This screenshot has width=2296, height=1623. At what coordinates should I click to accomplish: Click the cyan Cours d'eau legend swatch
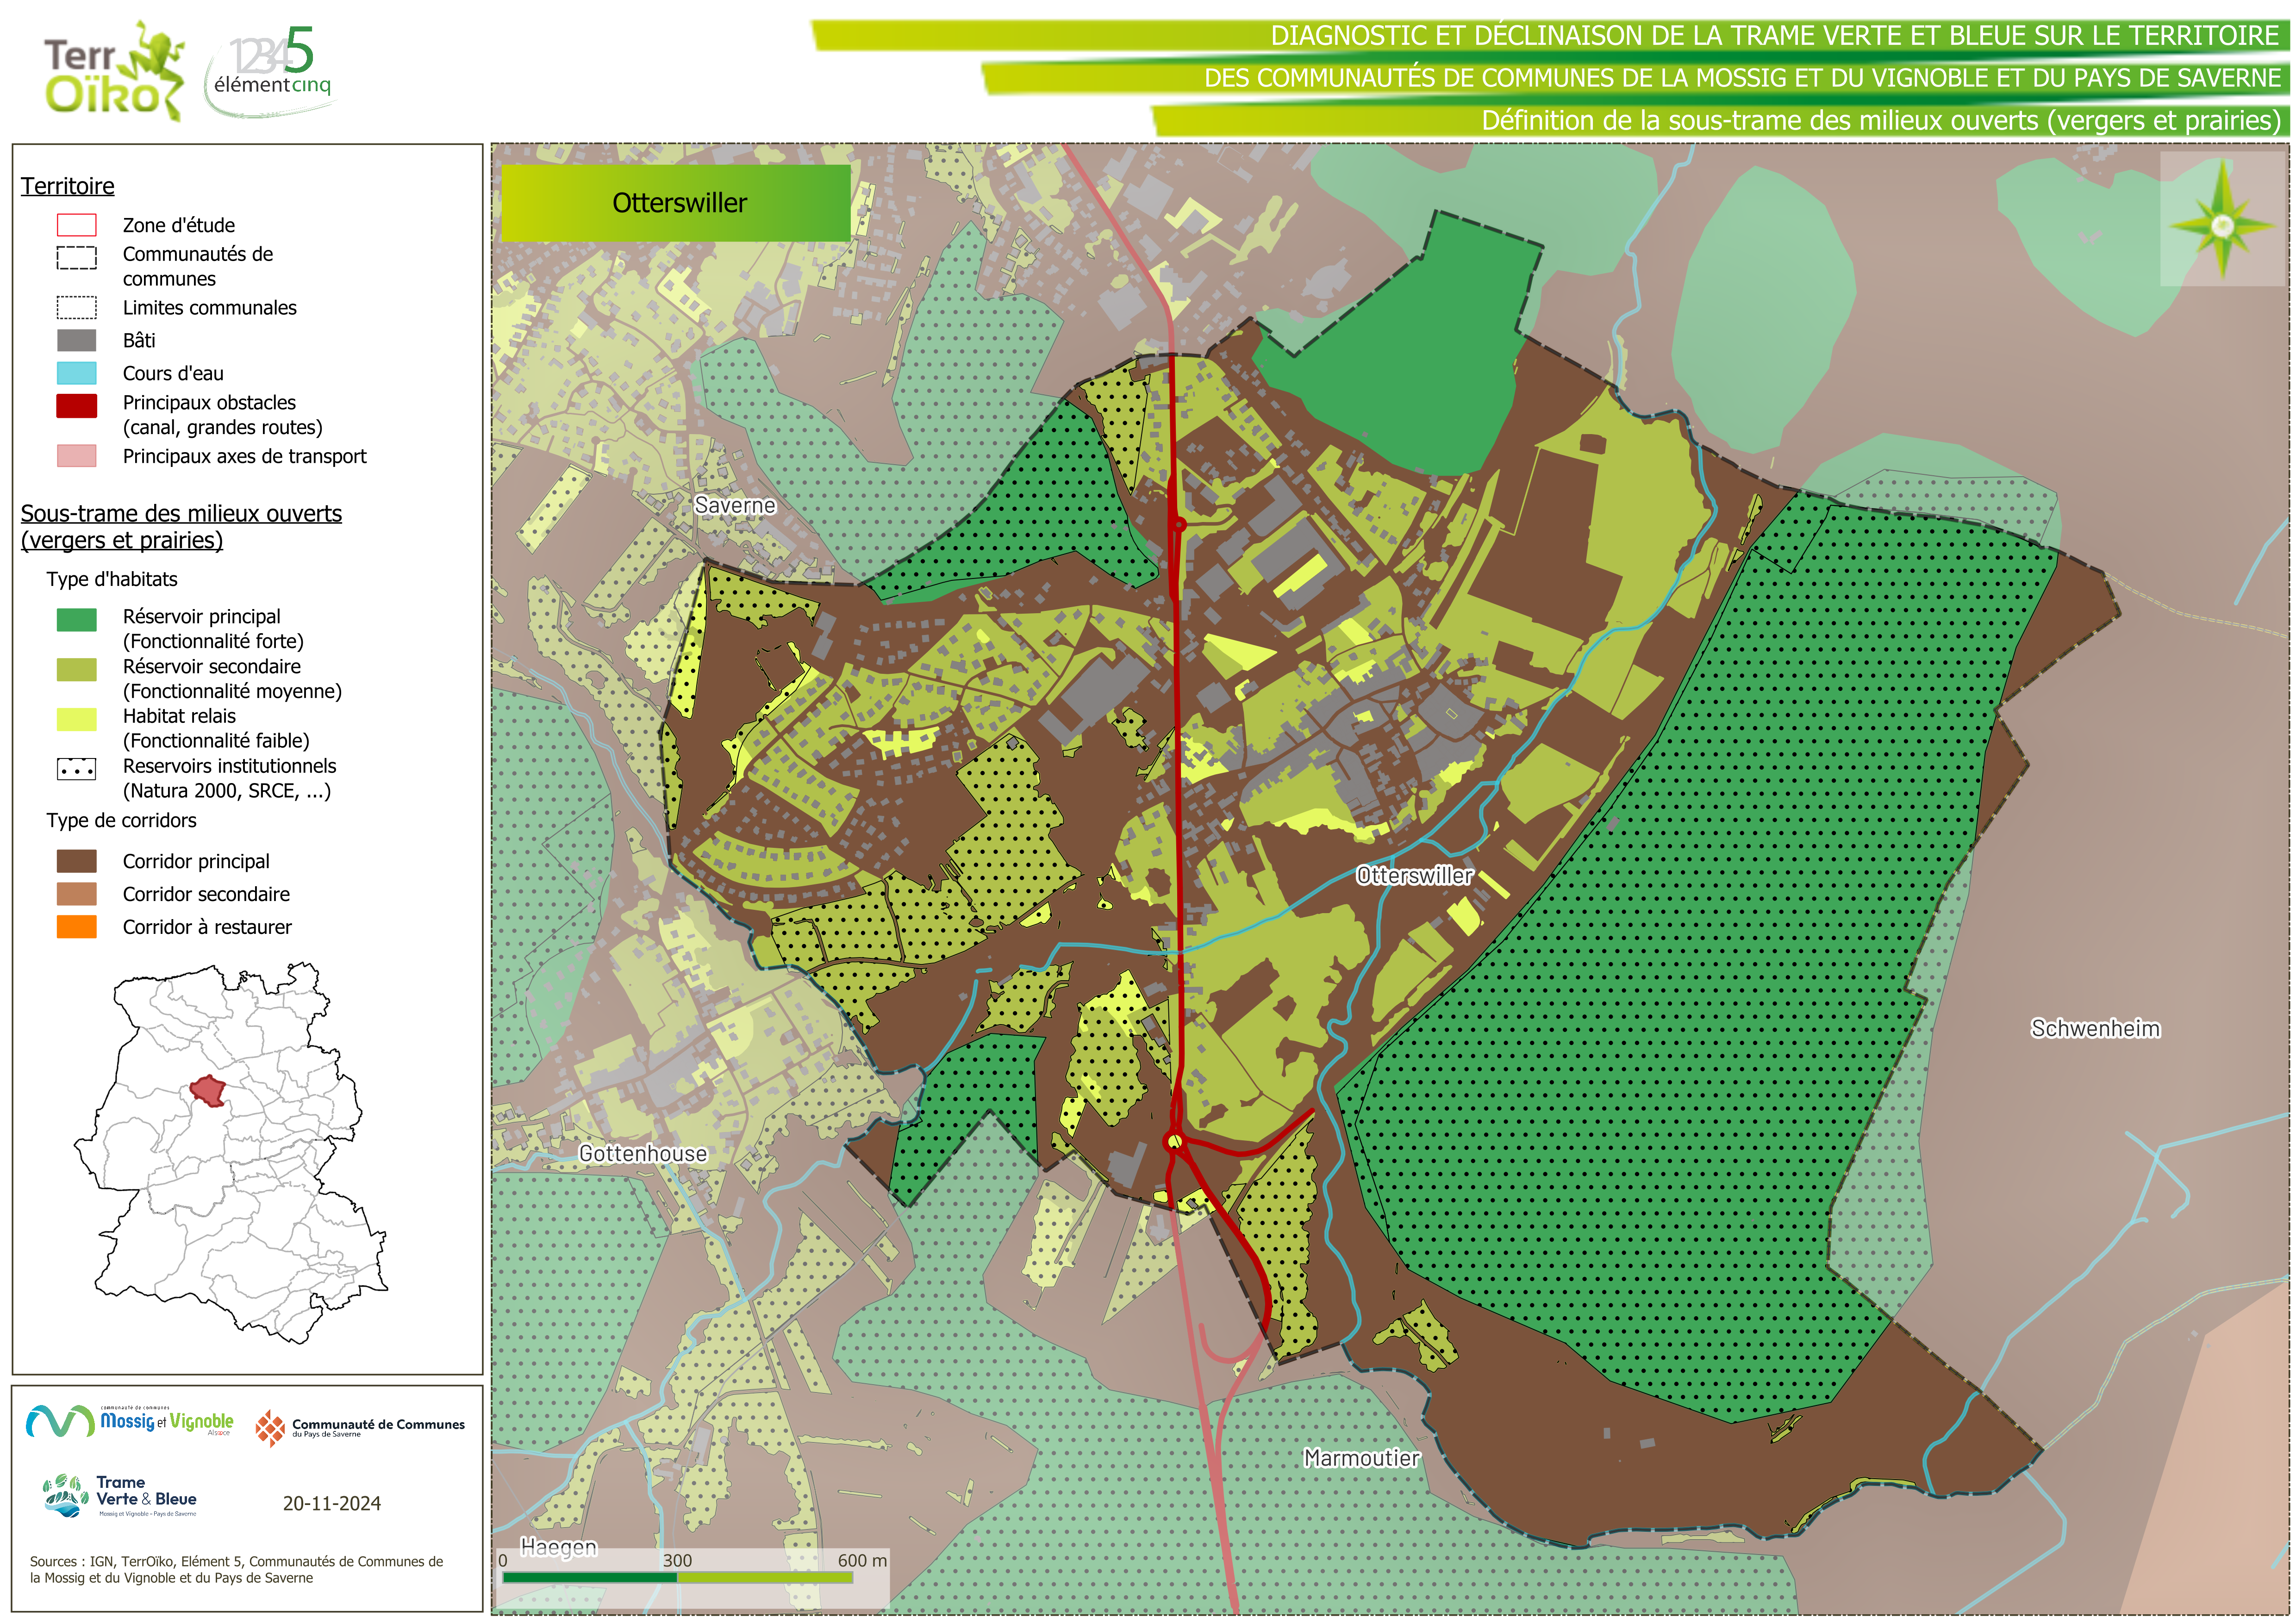76,373
